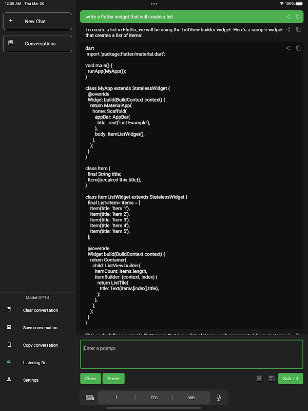
Task: Copy the green user prompt message
Action: [x=298, y=16]
